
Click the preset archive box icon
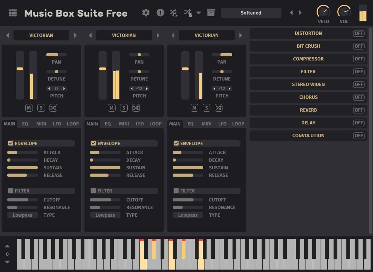[x=211, y=12]
